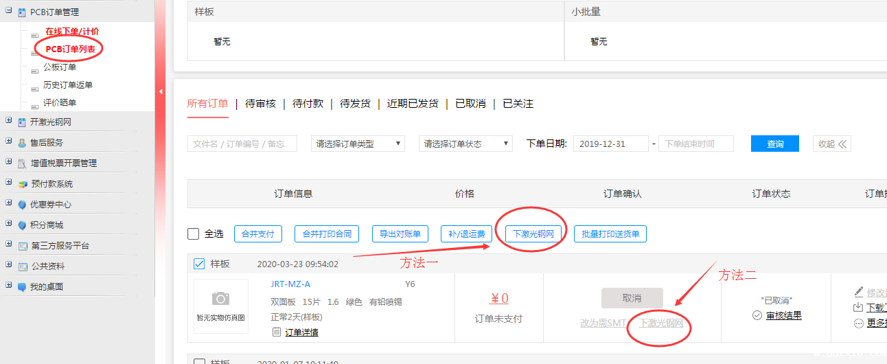The height and width of the screenshot is (364, 887).
Task: Collapse the PCB订单管理 tree node
Action: [9, 12]
